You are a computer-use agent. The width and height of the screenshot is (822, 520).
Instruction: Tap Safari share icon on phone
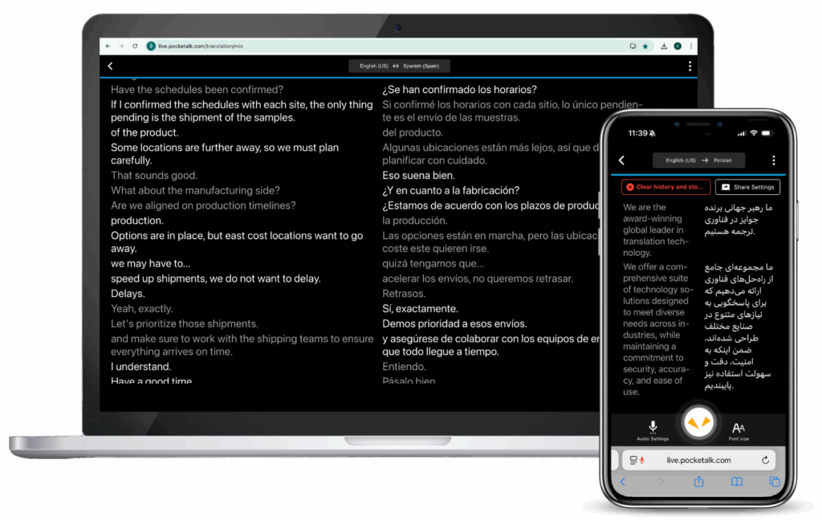[x=698, y=481]
